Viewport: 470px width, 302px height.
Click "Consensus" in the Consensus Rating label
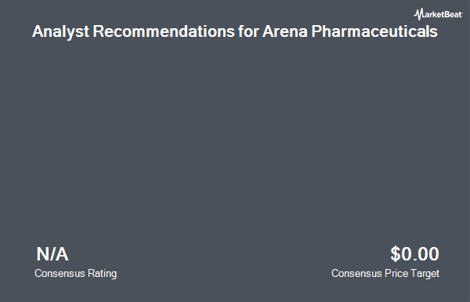click(x=60, y=274)
